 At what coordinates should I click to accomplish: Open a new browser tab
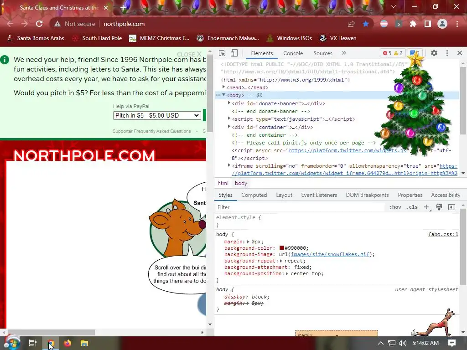click(123, 8)
